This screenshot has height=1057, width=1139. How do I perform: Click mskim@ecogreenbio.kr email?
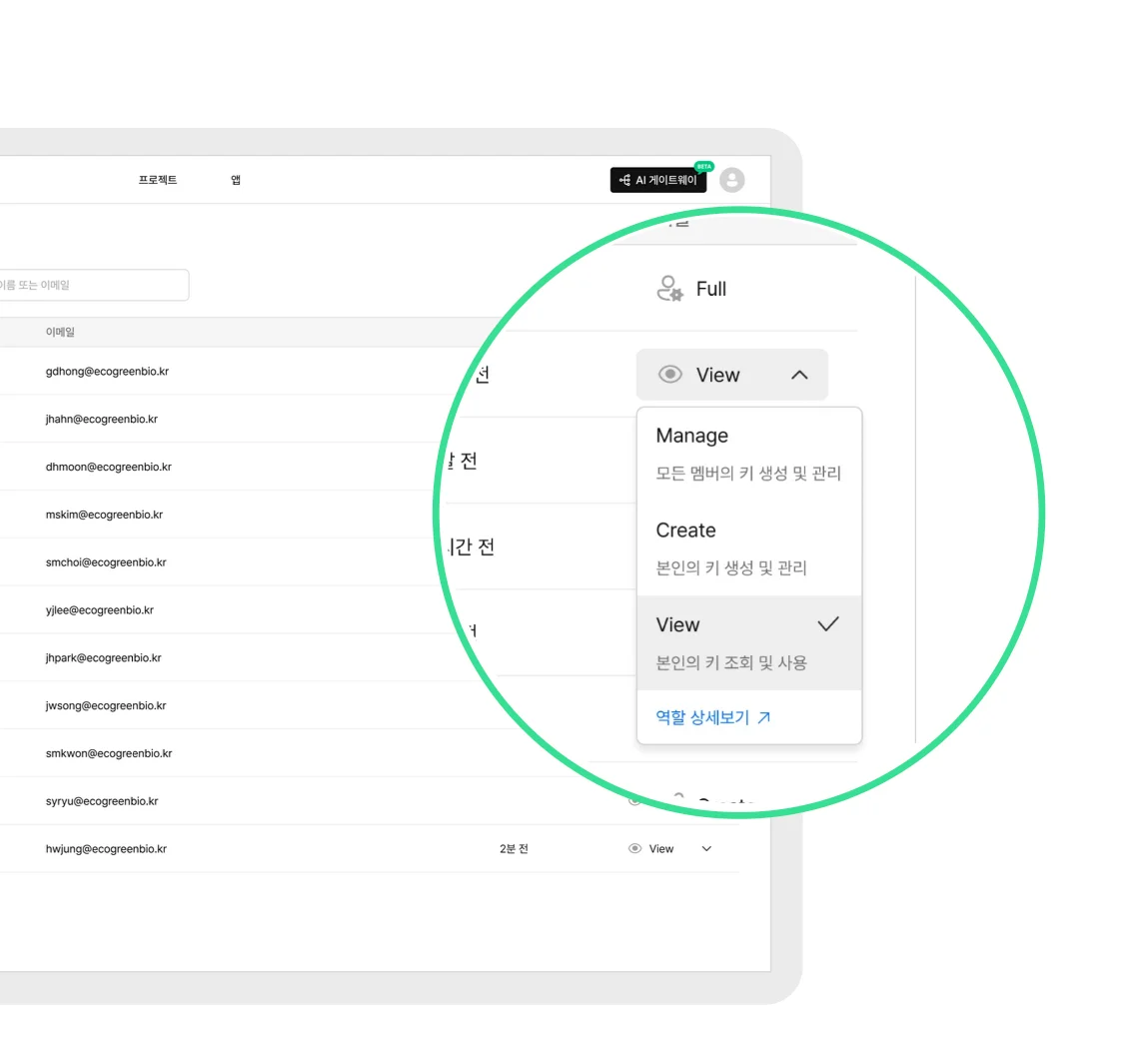(104, 515)
